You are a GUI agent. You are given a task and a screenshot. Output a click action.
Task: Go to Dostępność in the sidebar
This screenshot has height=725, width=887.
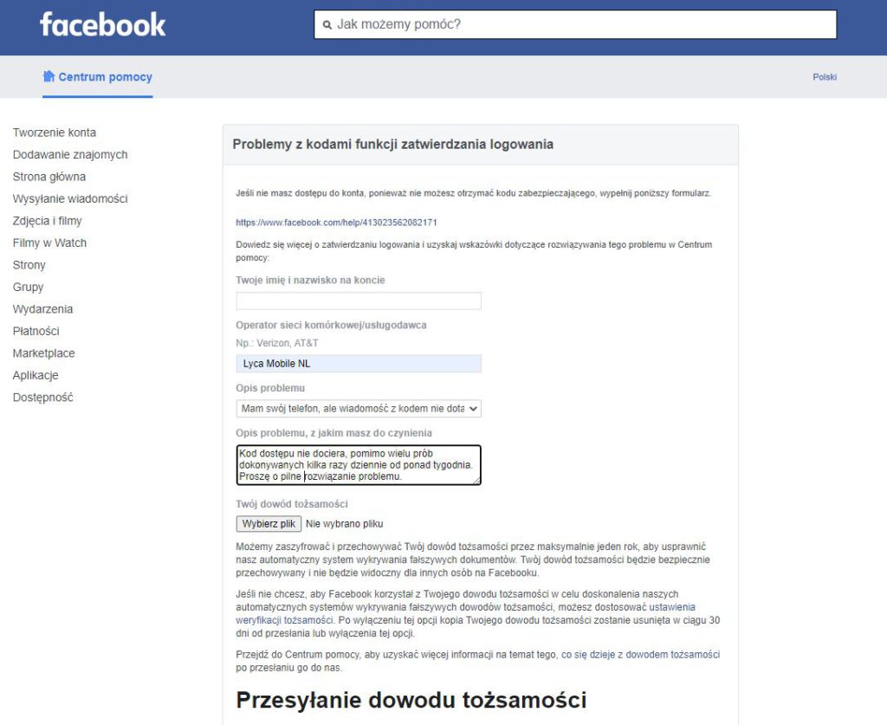pyautogui.click(x=43, y=397)
